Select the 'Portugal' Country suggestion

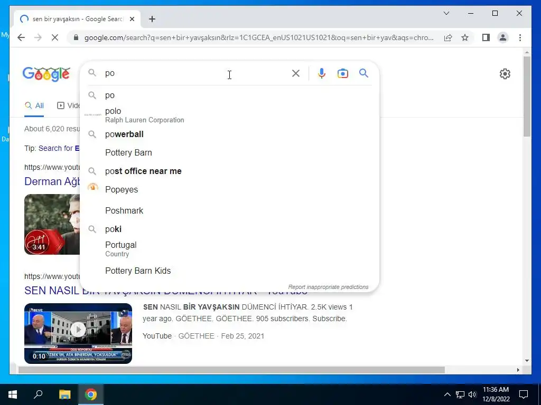(229, 249)
